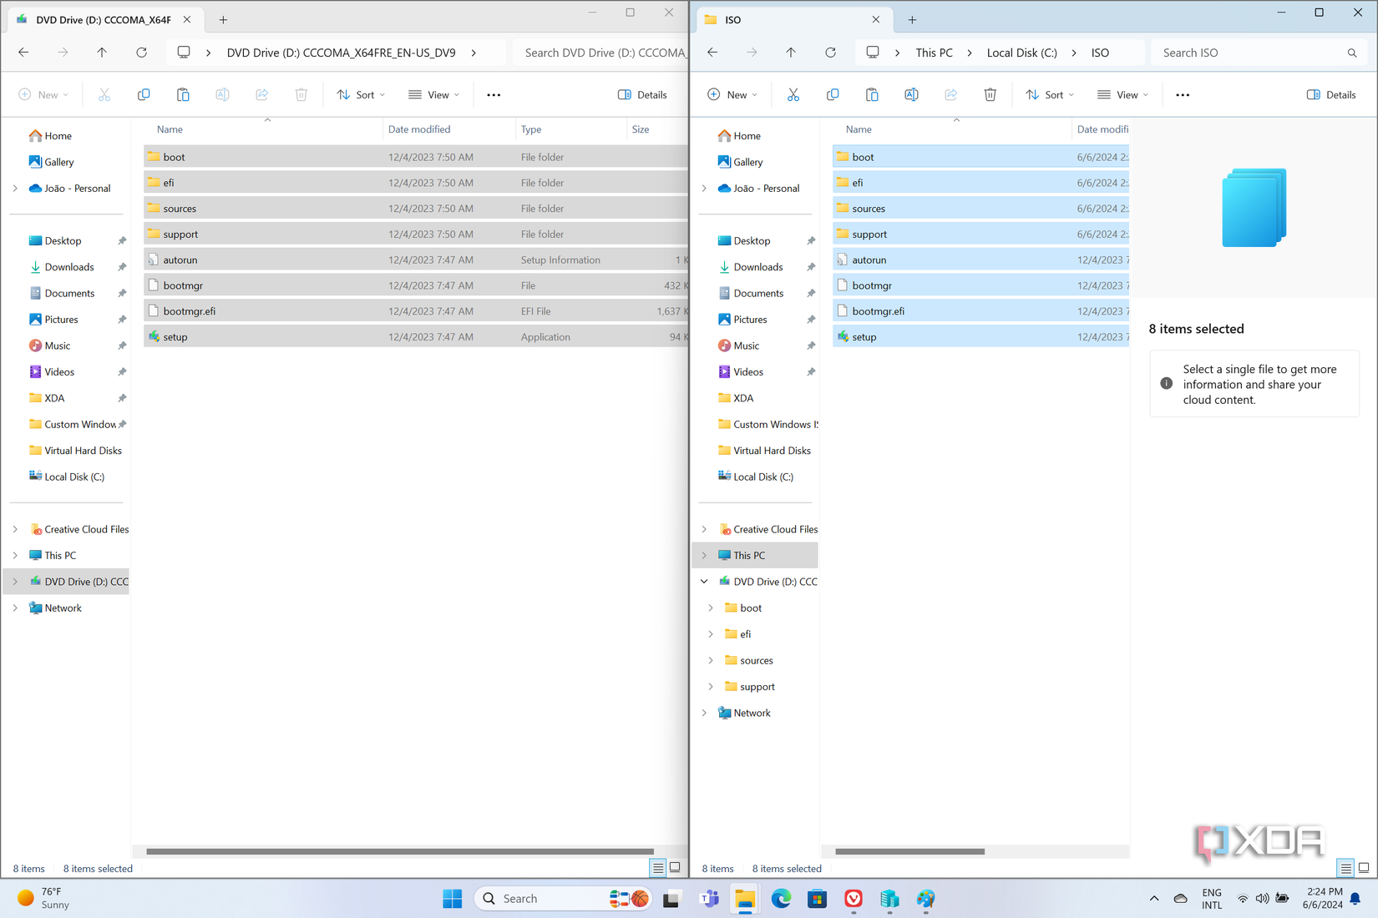
Task: Delete the selected items with the trash icon
Action: (x=990, y=94)
